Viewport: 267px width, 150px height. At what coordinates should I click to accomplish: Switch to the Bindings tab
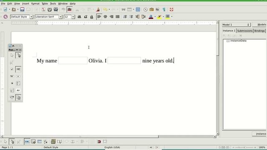point(259,31)
